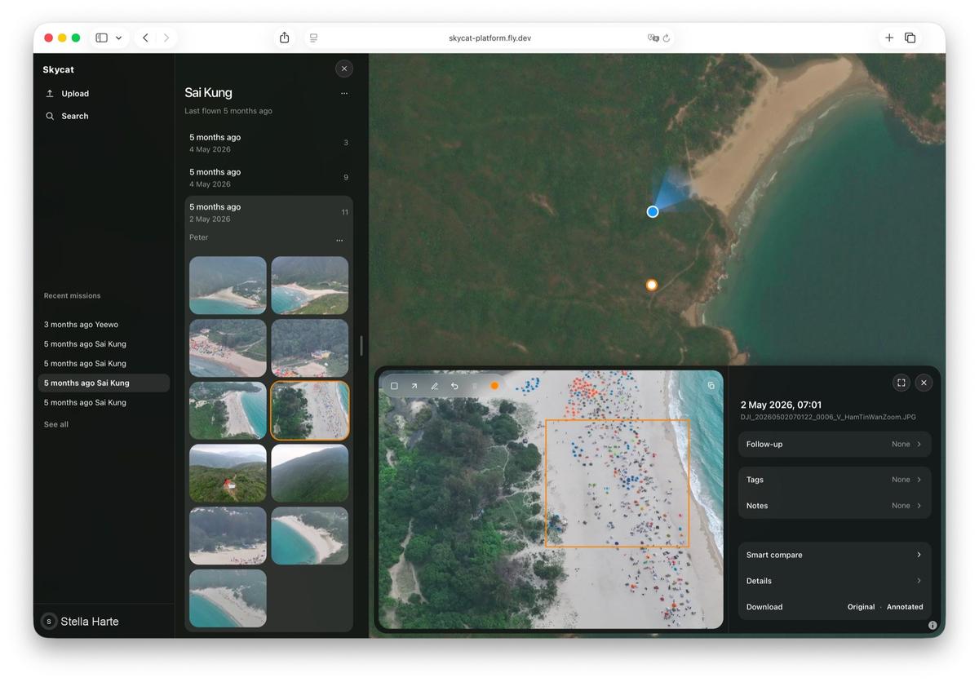Open Smart compare
This screenshot has width=979, height=682.
tap(834, 555)
